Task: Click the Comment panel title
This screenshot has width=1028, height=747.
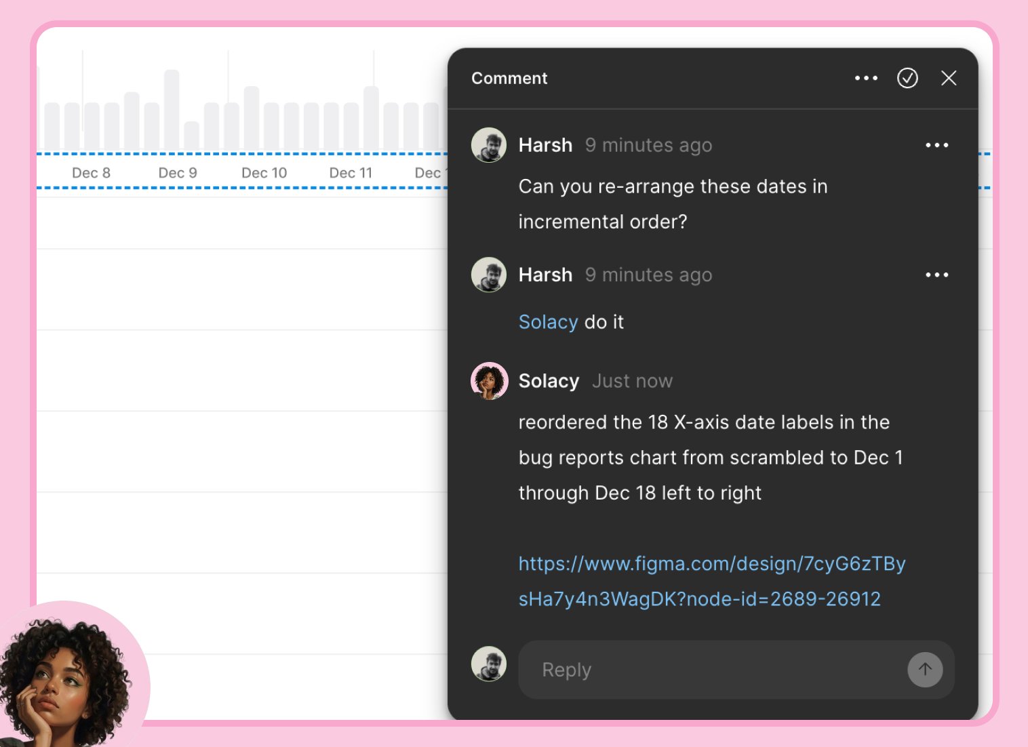Action: (x=509, y=78)
